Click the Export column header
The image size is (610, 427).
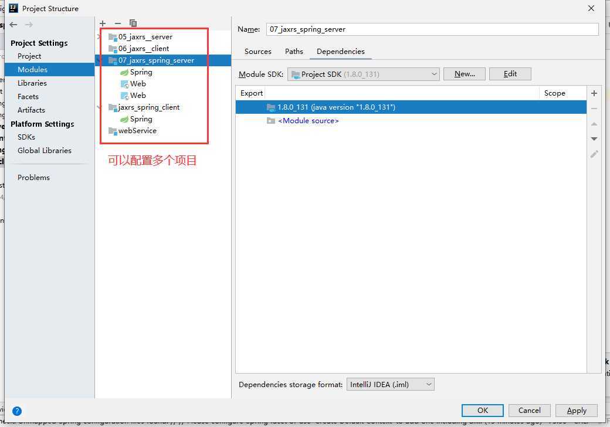[x=251, y=93]
